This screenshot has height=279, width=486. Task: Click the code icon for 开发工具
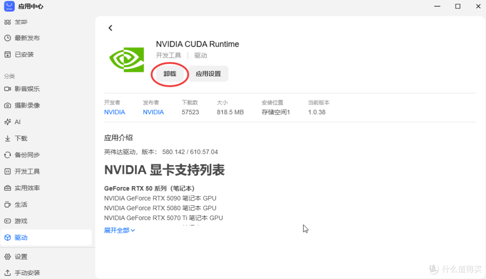point(8,171)
